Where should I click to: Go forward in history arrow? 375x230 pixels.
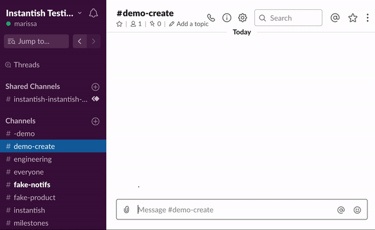[94, 41]
